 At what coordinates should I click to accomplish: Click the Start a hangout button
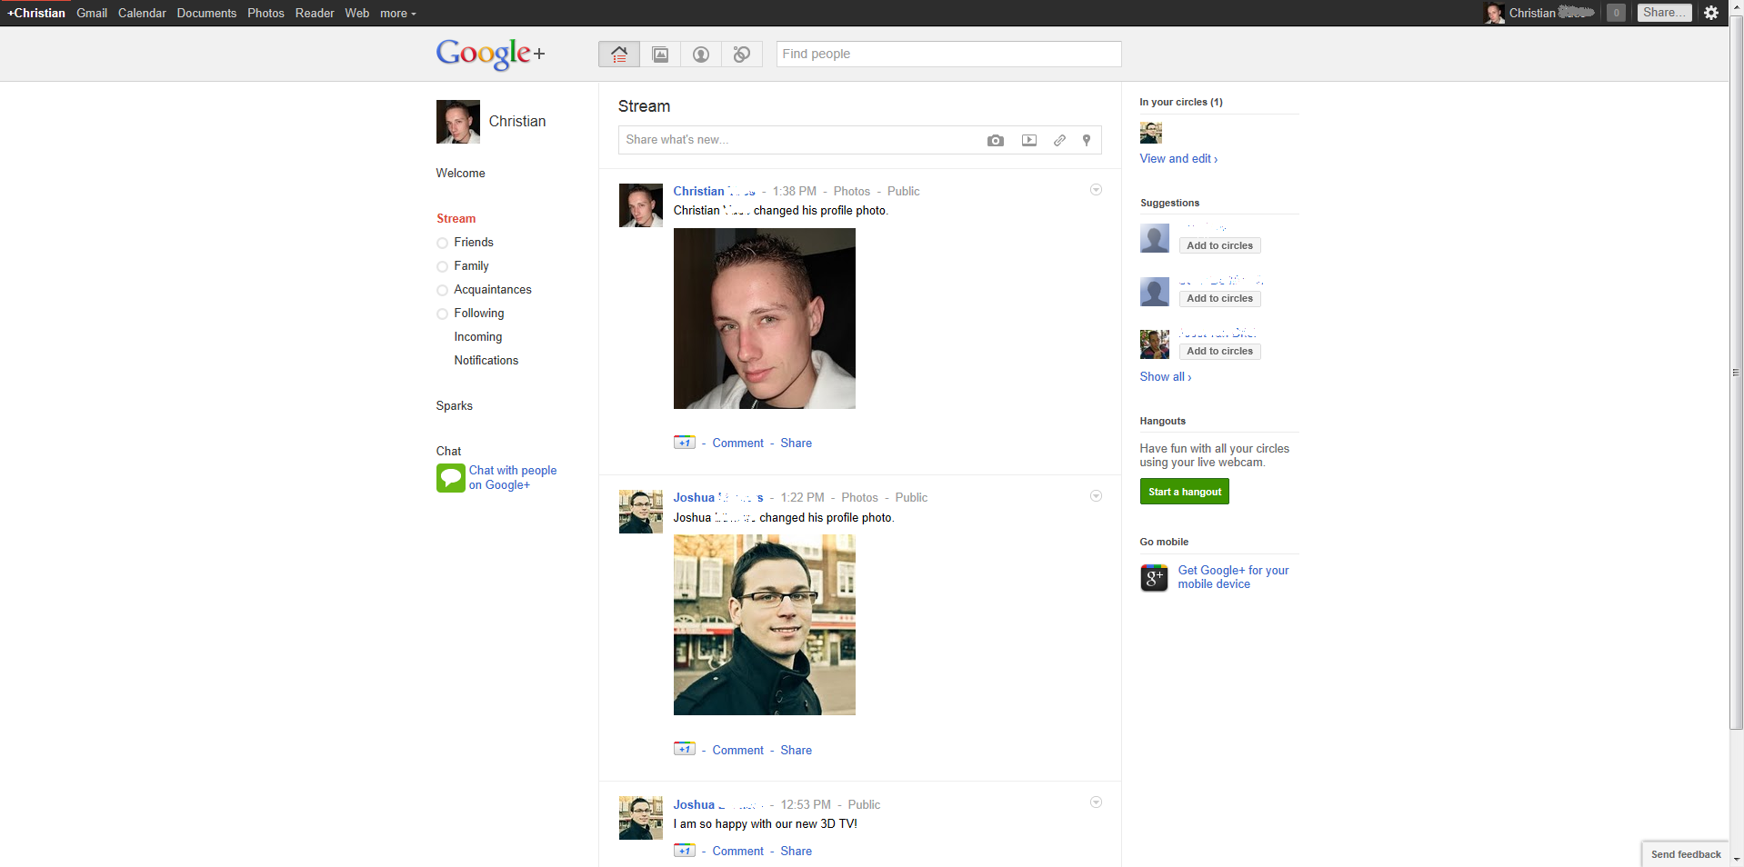[1184, 492]
